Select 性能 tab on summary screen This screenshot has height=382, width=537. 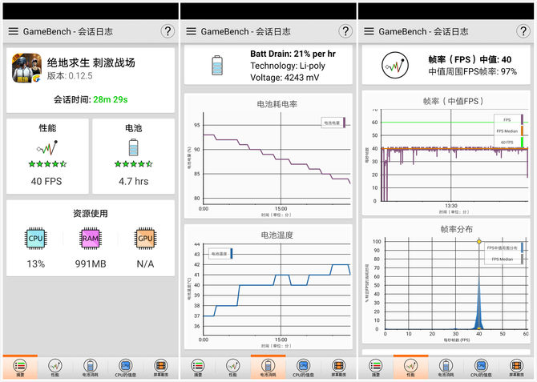[55, 368]
